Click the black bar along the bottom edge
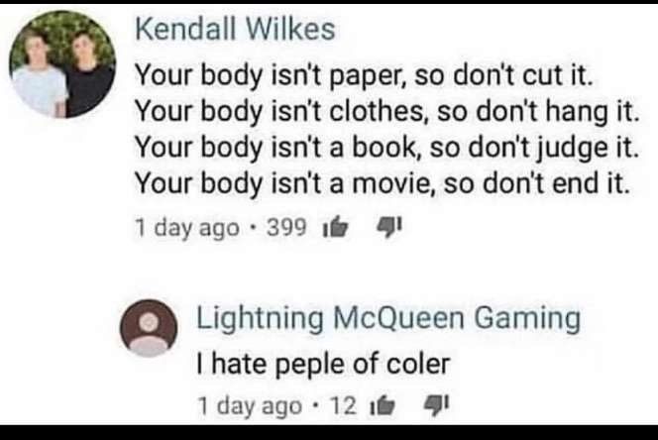Screen dimensions: 658x440 [329, 432]
